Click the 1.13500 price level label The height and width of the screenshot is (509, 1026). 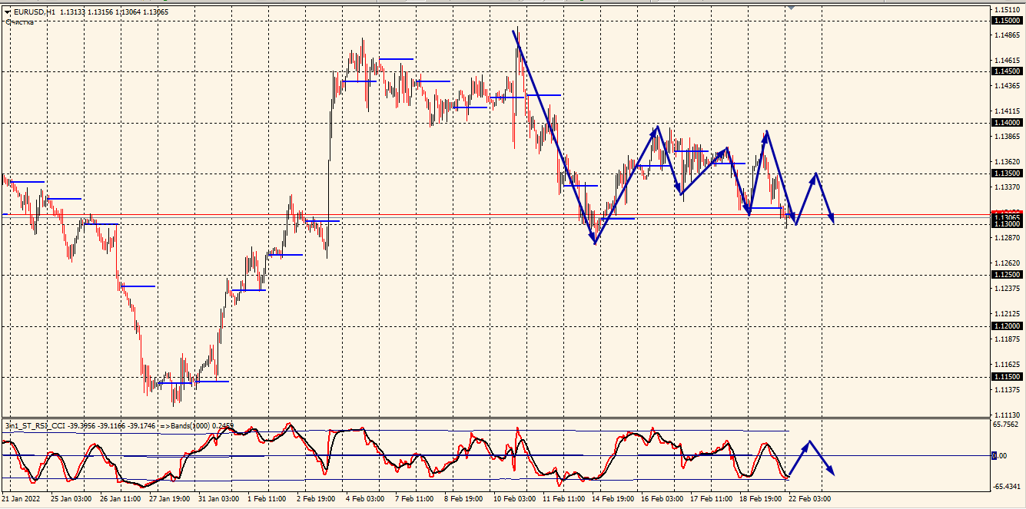click(x=1008, y=174)
